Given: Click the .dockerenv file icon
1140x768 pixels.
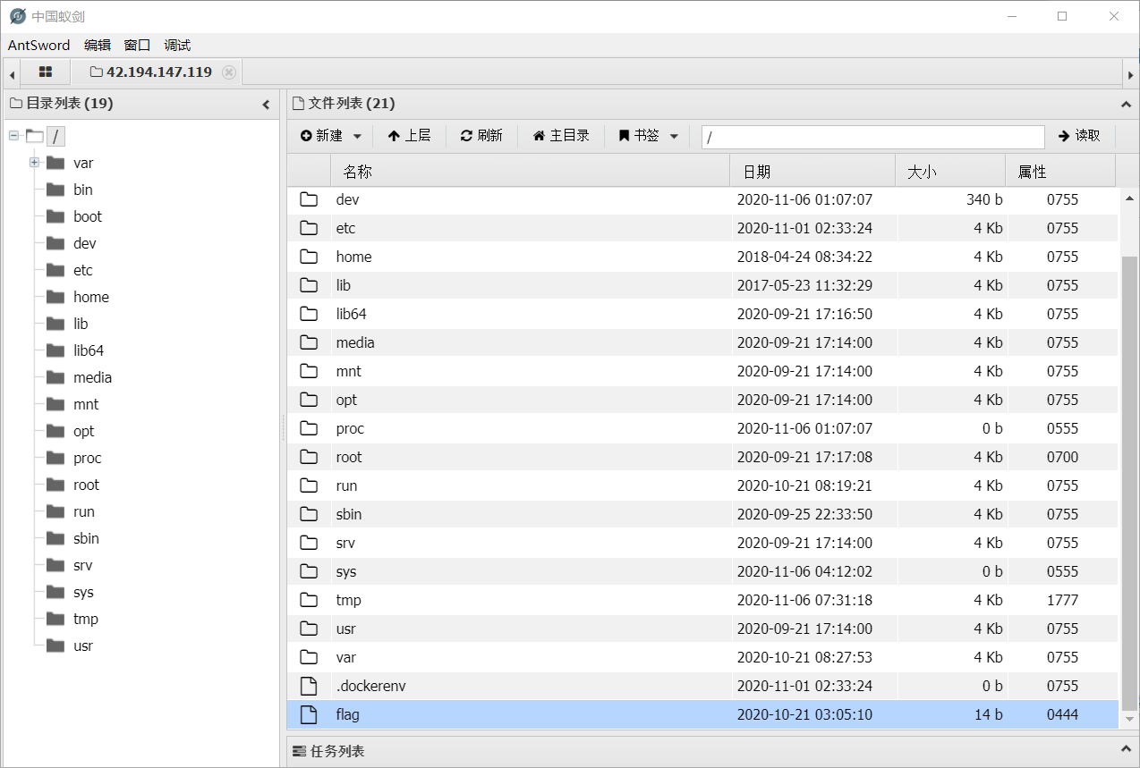Looking at the screenshot, I should tap(309, 686).
